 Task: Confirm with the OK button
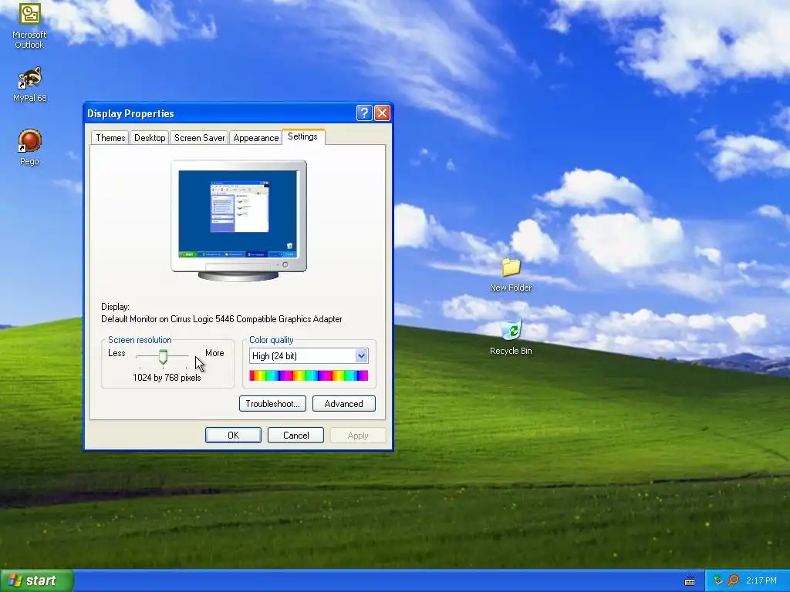[x=233, y=436]
